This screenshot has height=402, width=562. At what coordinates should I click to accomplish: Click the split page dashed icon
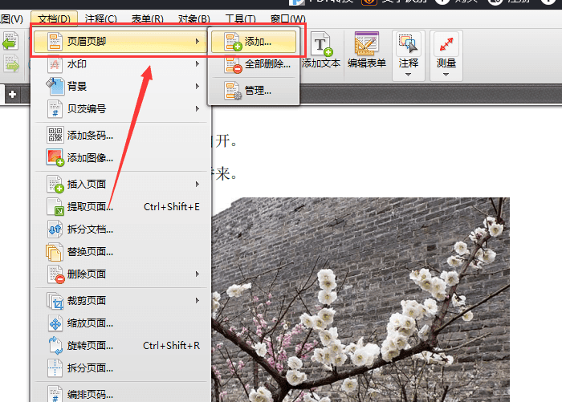pyautogui.click(x=55, y=368)
